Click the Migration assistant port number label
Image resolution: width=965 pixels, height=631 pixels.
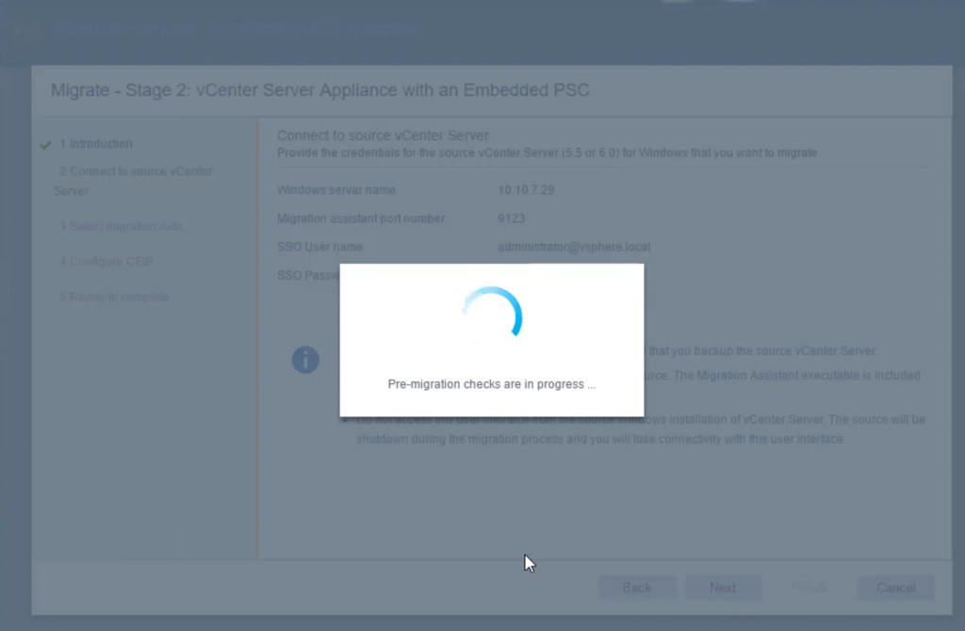tap(361, 218)
